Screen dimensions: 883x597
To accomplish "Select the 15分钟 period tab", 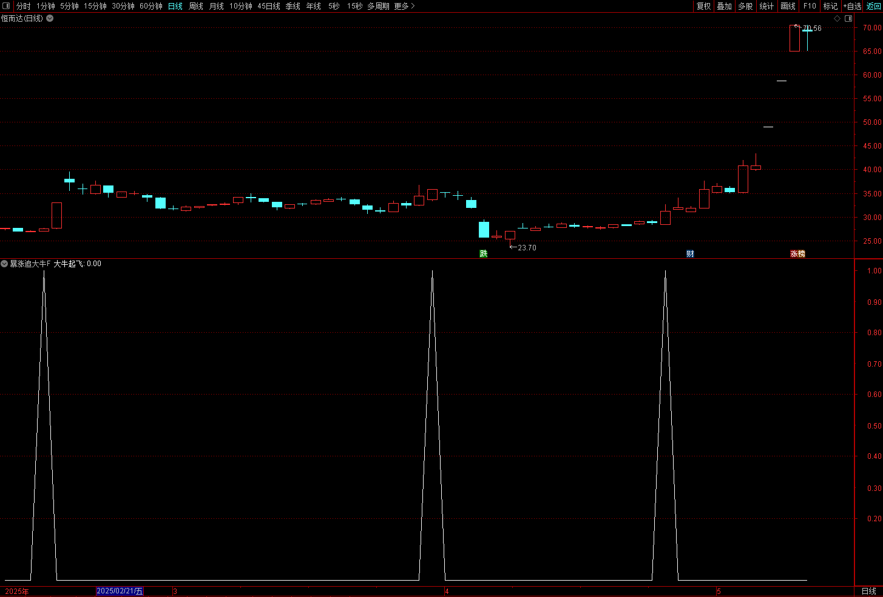I will (x=95, y=6).
